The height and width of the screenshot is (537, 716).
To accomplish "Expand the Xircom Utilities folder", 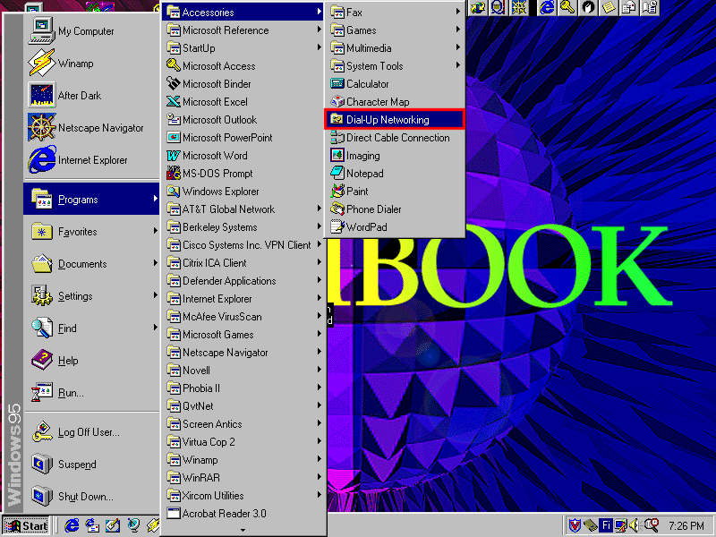I will pyautogui.click(x=243, y=496).
